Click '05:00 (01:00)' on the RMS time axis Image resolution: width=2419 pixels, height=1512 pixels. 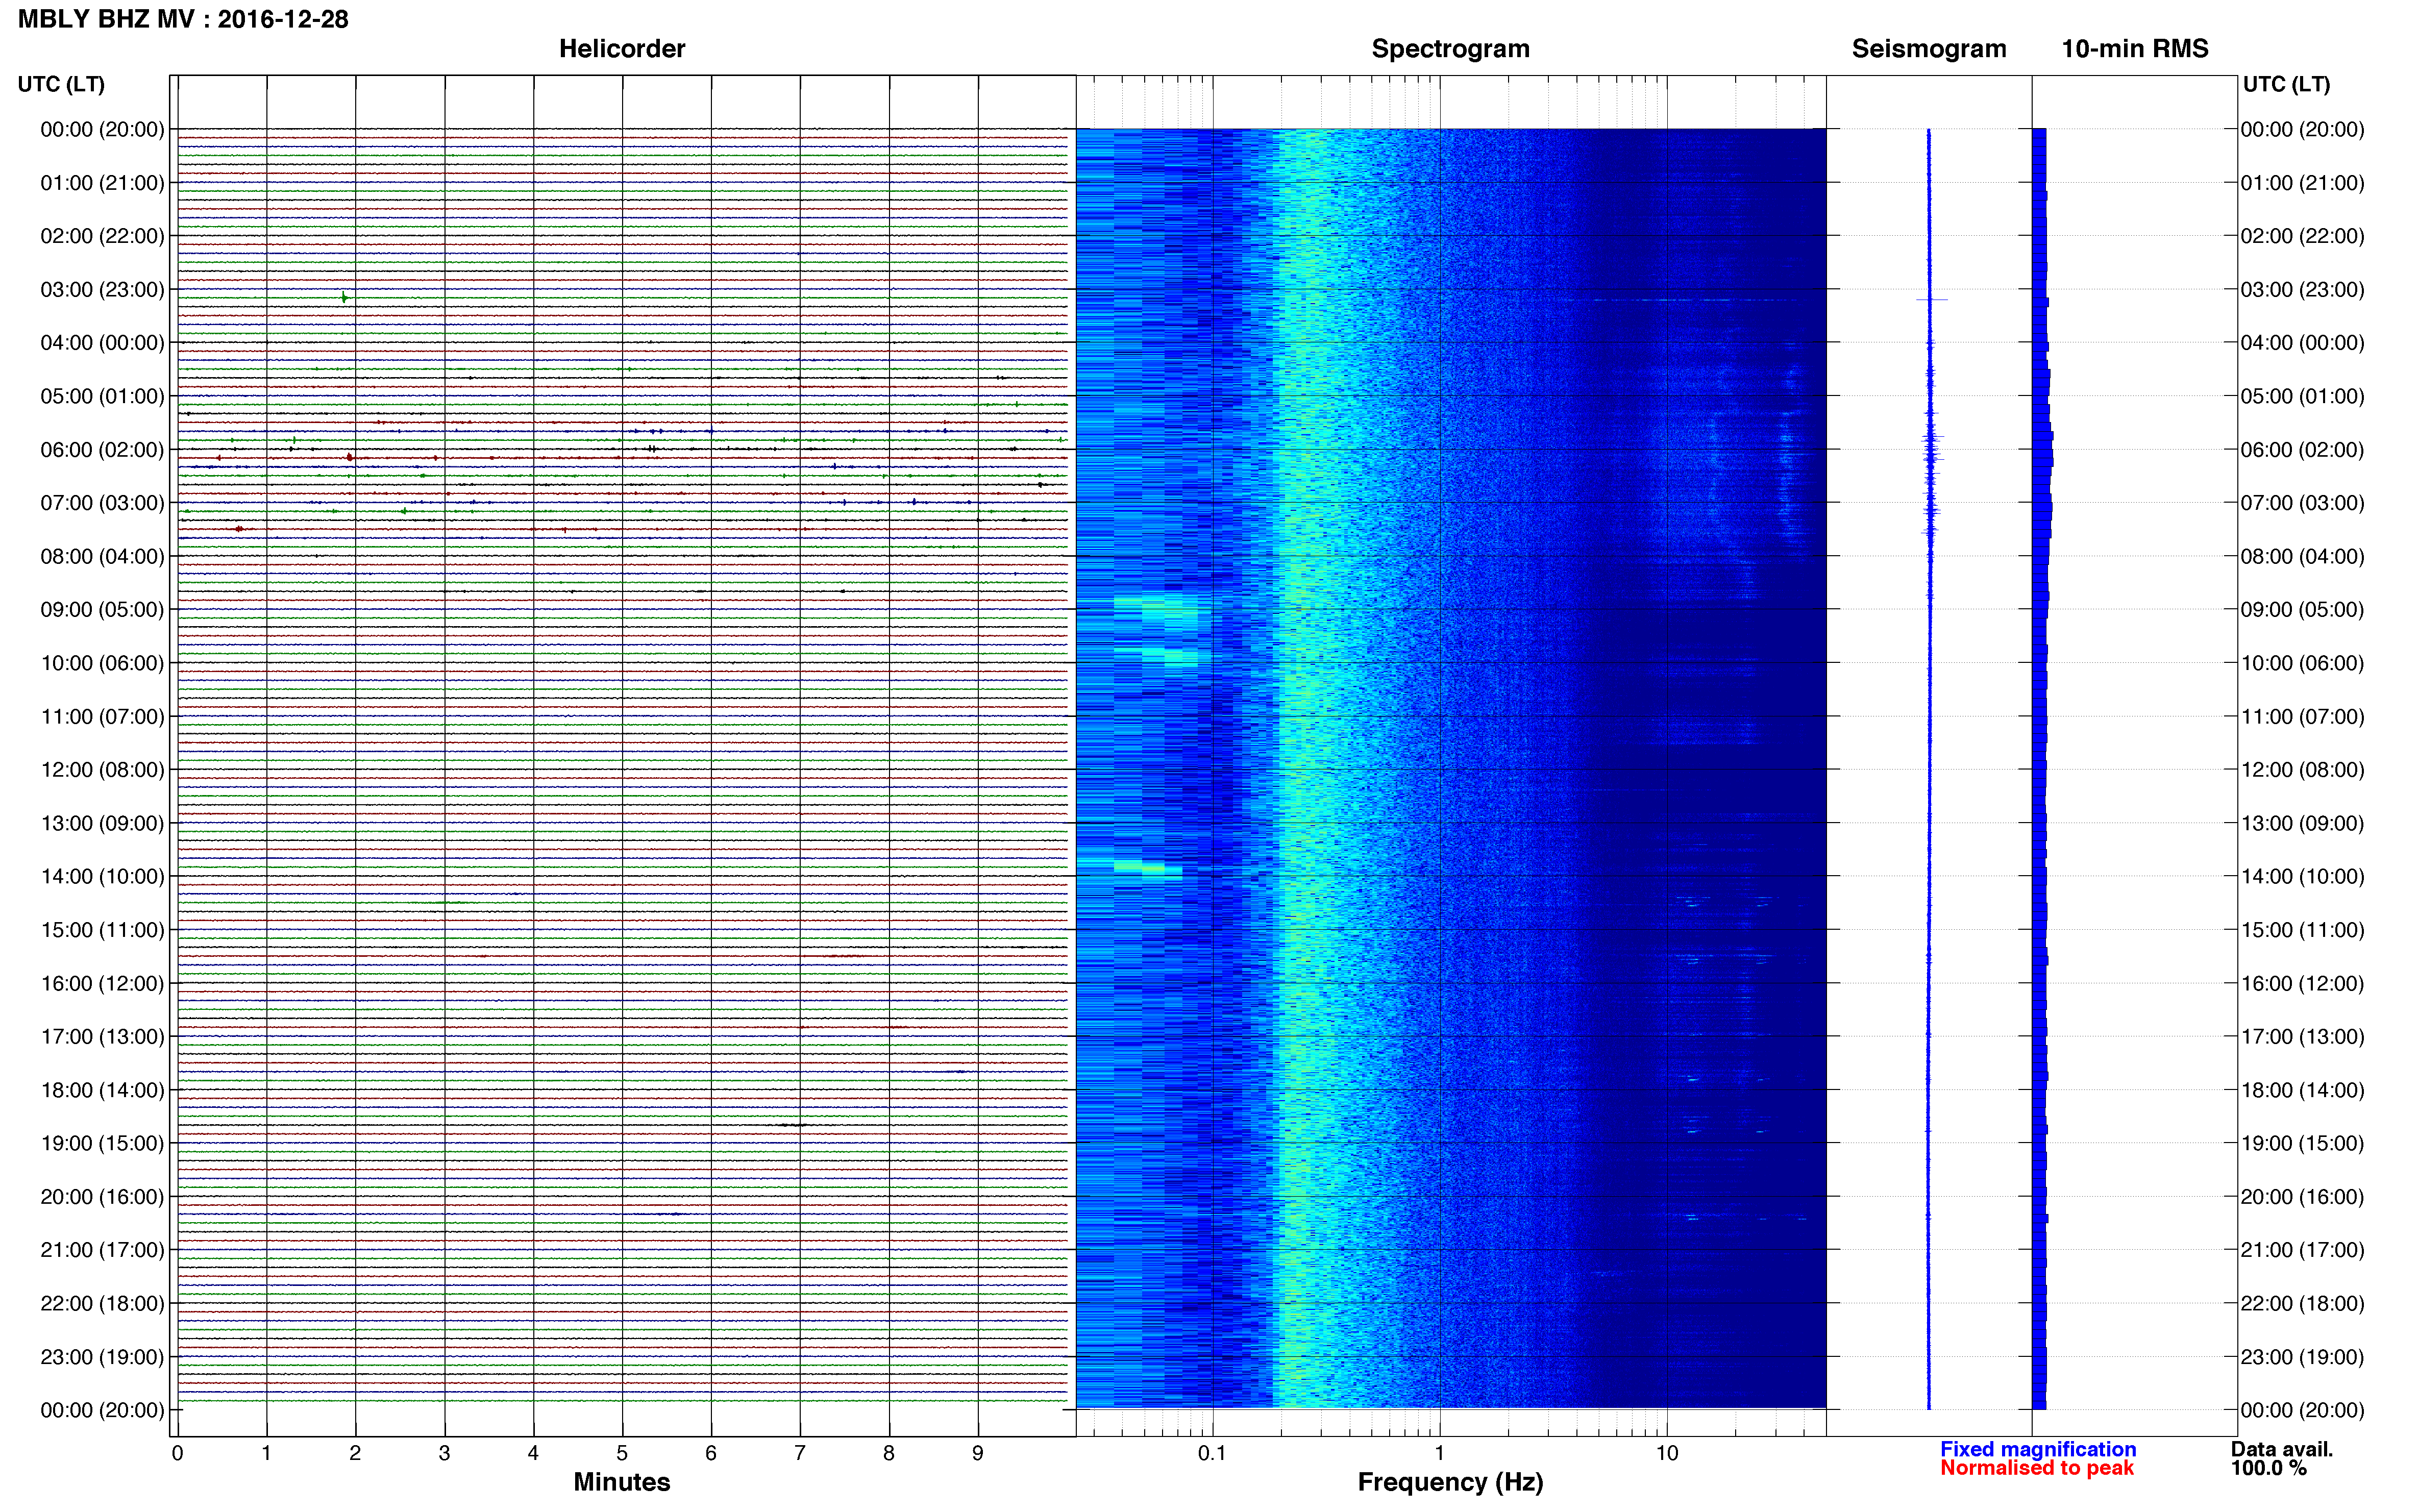point(2302,396)
